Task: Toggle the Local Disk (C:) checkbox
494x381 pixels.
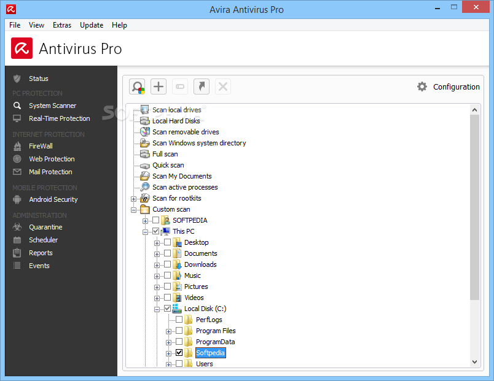Action: pyautogui.click(x=168, y=309)
